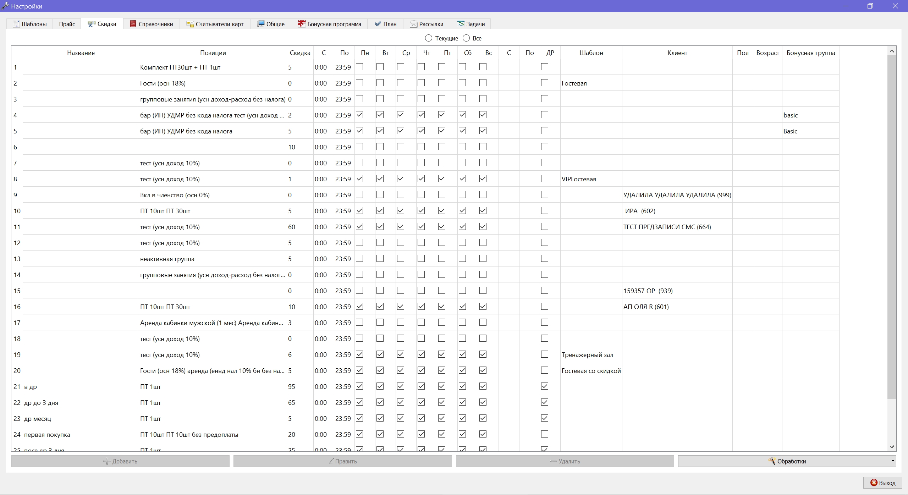Viewport: 908px width, 495px height.
Task: Click client 'ИРА (602)' cell
Action: click(x=677, y=211)
